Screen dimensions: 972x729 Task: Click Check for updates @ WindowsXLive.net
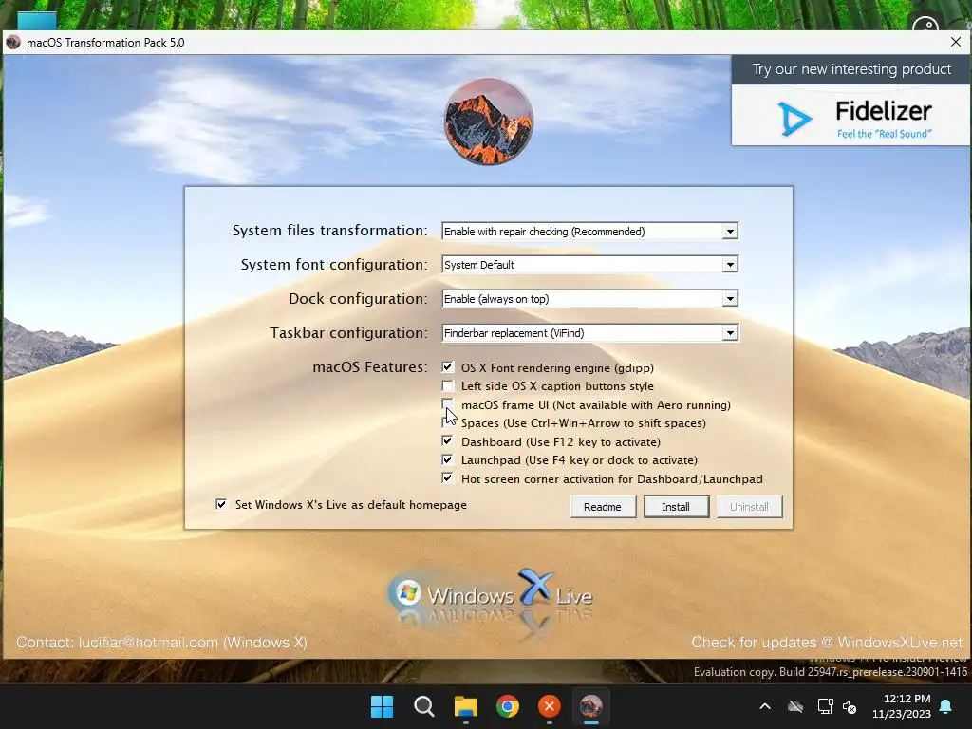827,643
